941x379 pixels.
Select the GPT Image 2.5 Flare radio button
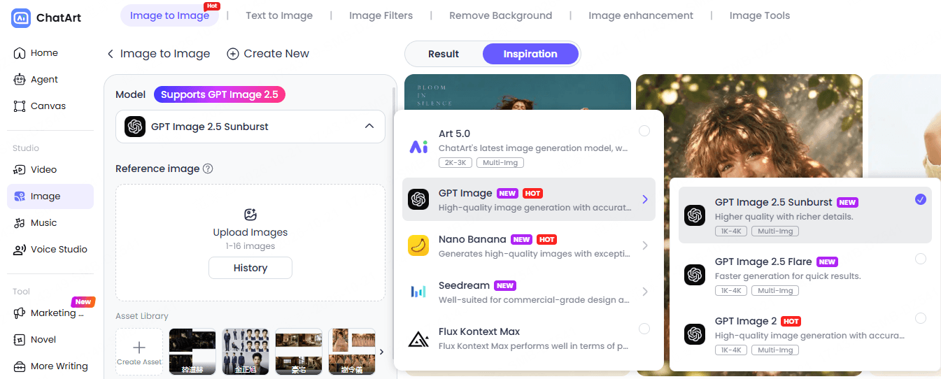[x=921, y=259]
